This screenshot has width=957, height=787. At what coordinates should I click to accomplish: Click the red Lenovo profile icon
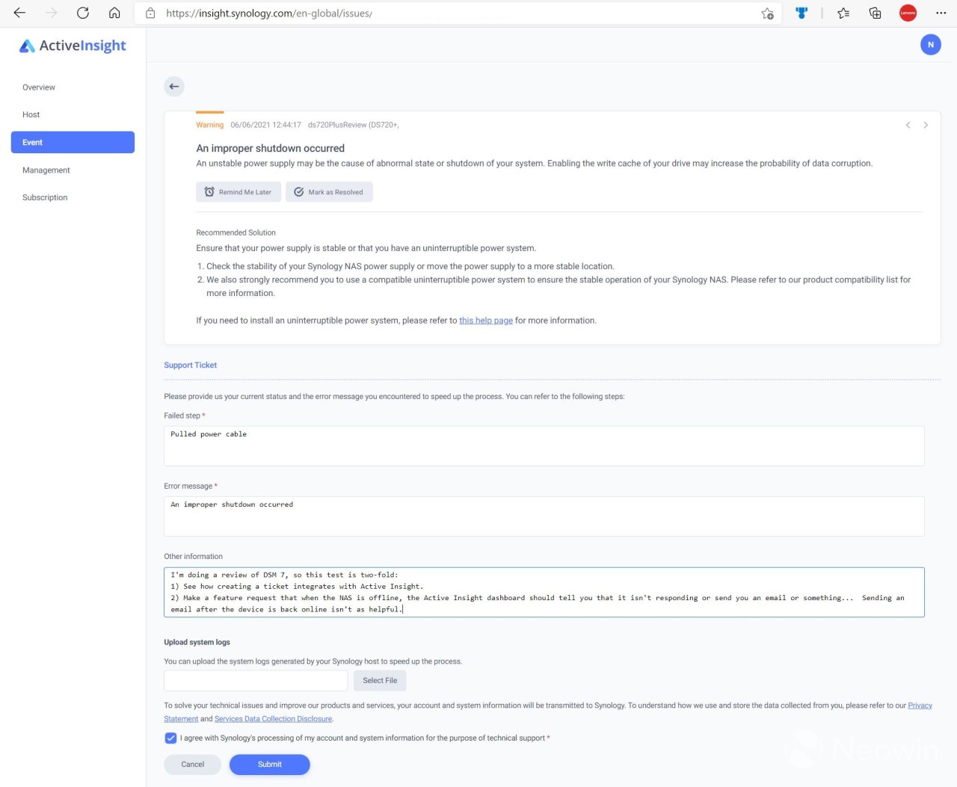click(x=908, y=13)
